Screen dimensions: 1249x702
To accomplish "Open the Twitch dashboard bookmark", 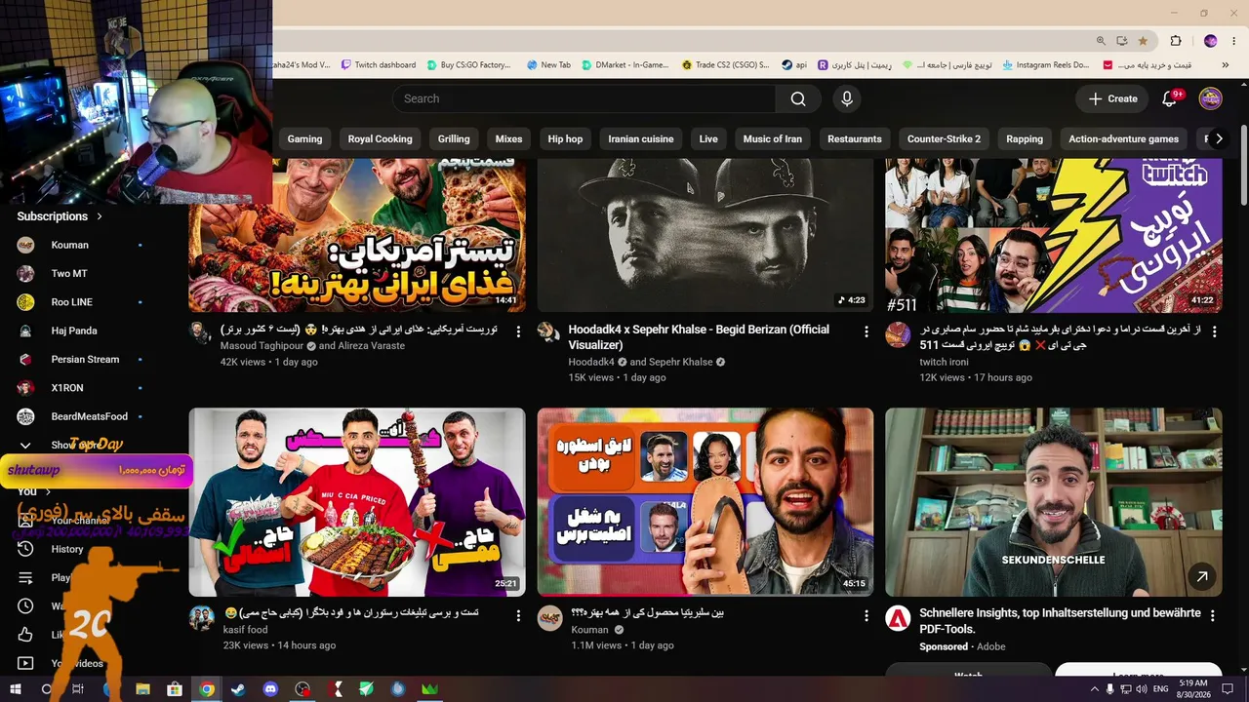I will coord(379,65).
